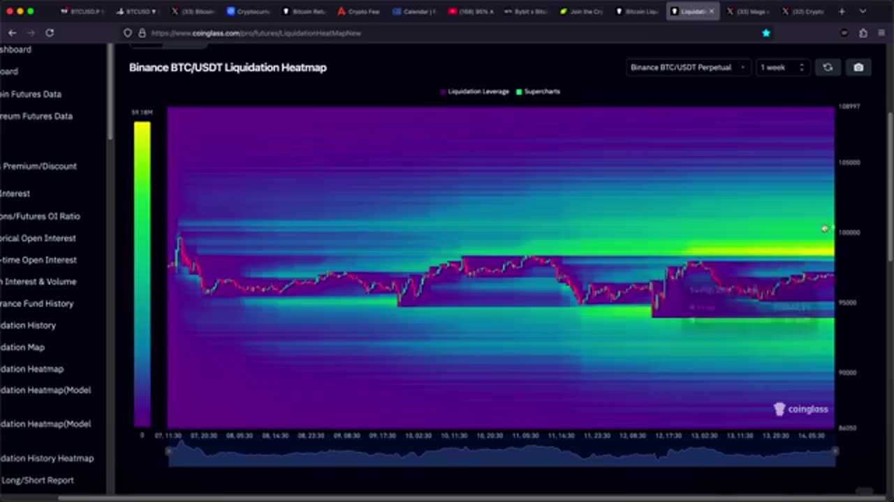This screenshot has height=502, width=894.
Task: Open the browser hamburger menu
Action: coord(881,33)
